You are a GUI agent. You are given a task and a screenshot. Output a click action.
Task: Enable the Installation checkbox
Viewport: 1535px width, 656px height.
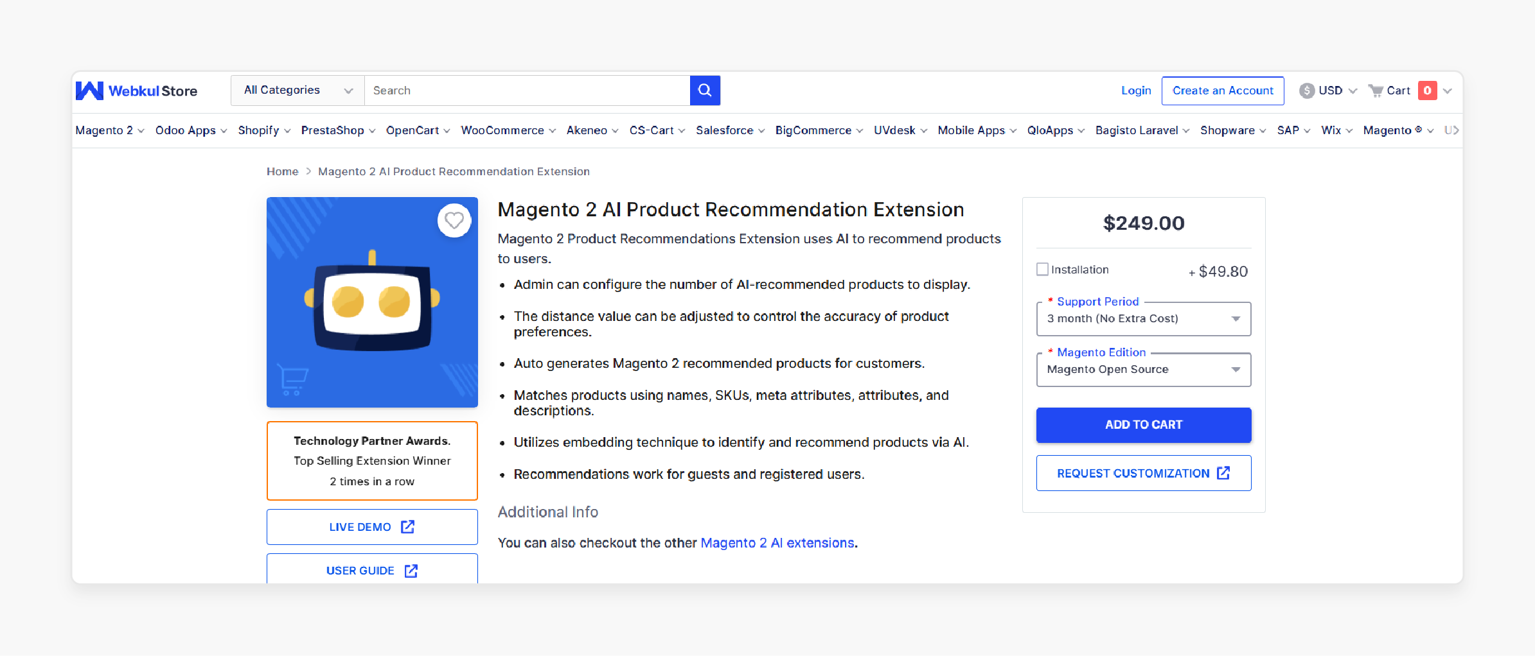[1042, 270]
